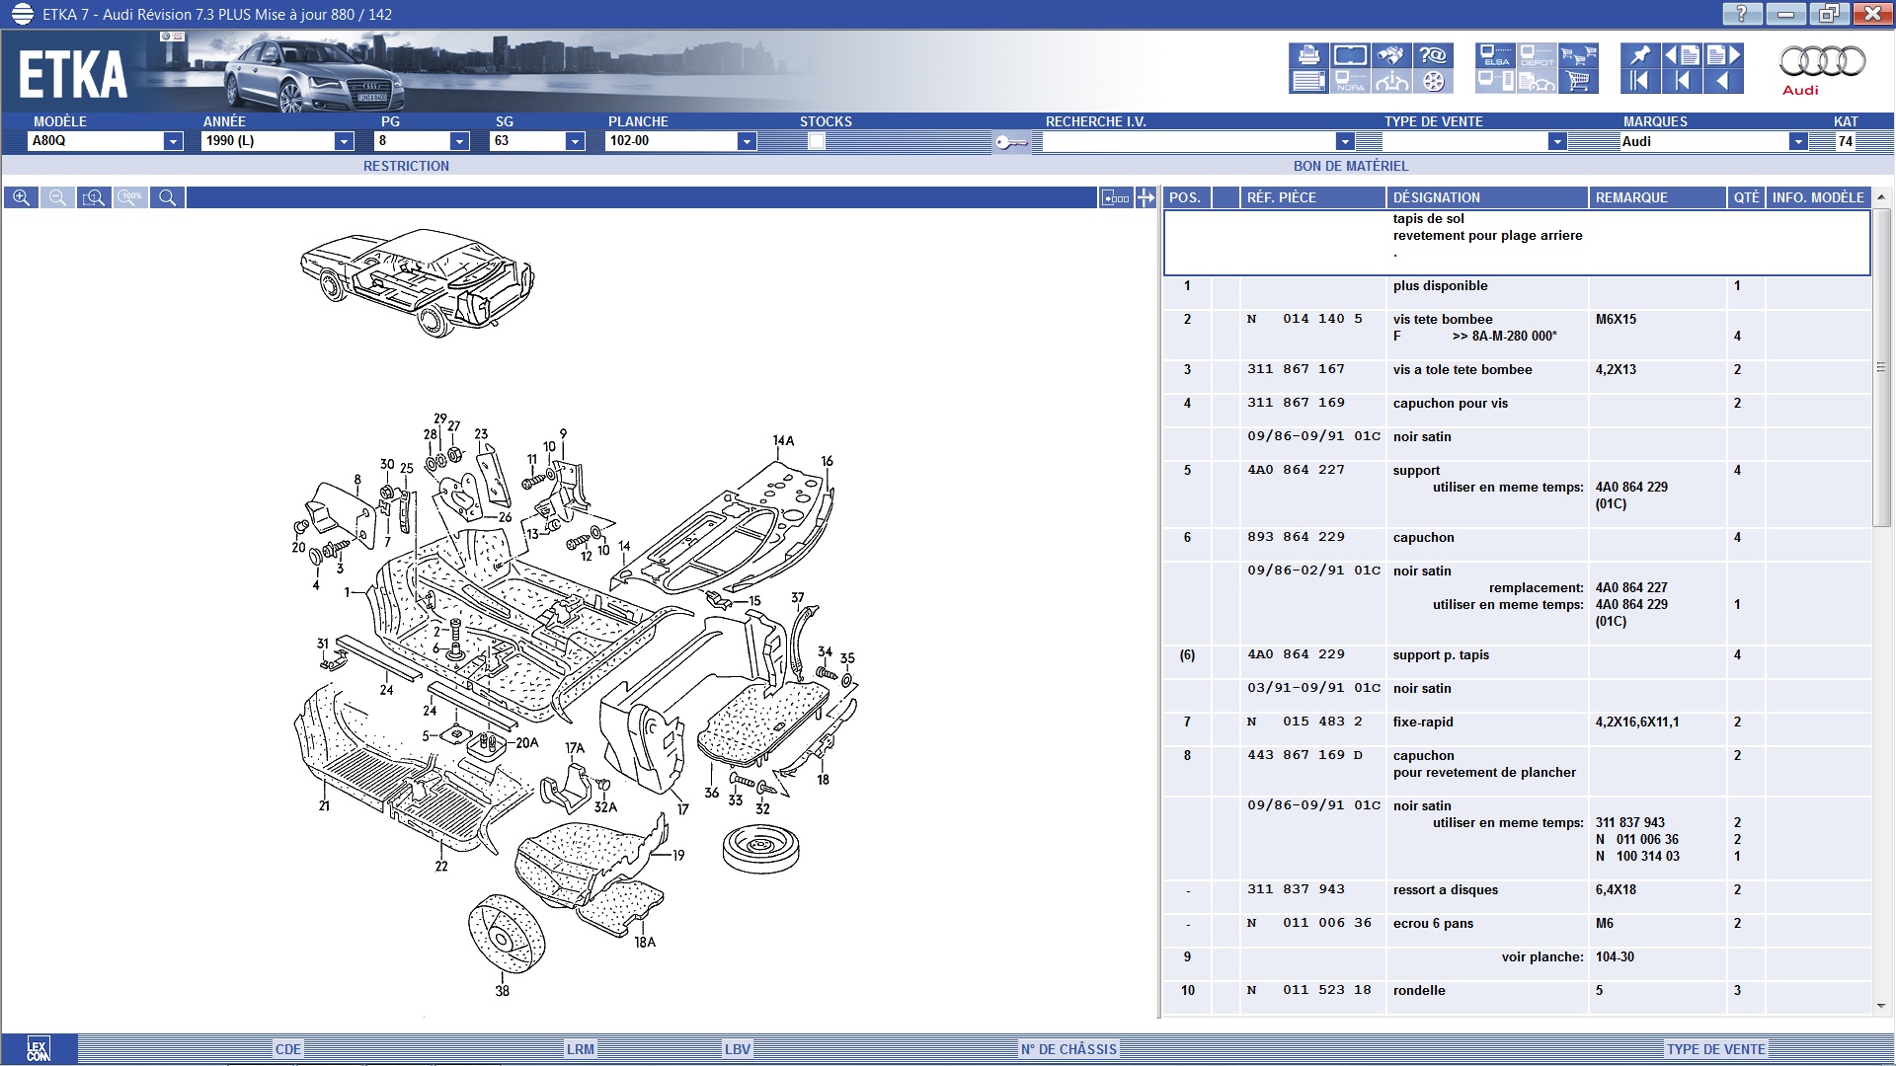Click the REMARQUE column header

[1658, 197]
